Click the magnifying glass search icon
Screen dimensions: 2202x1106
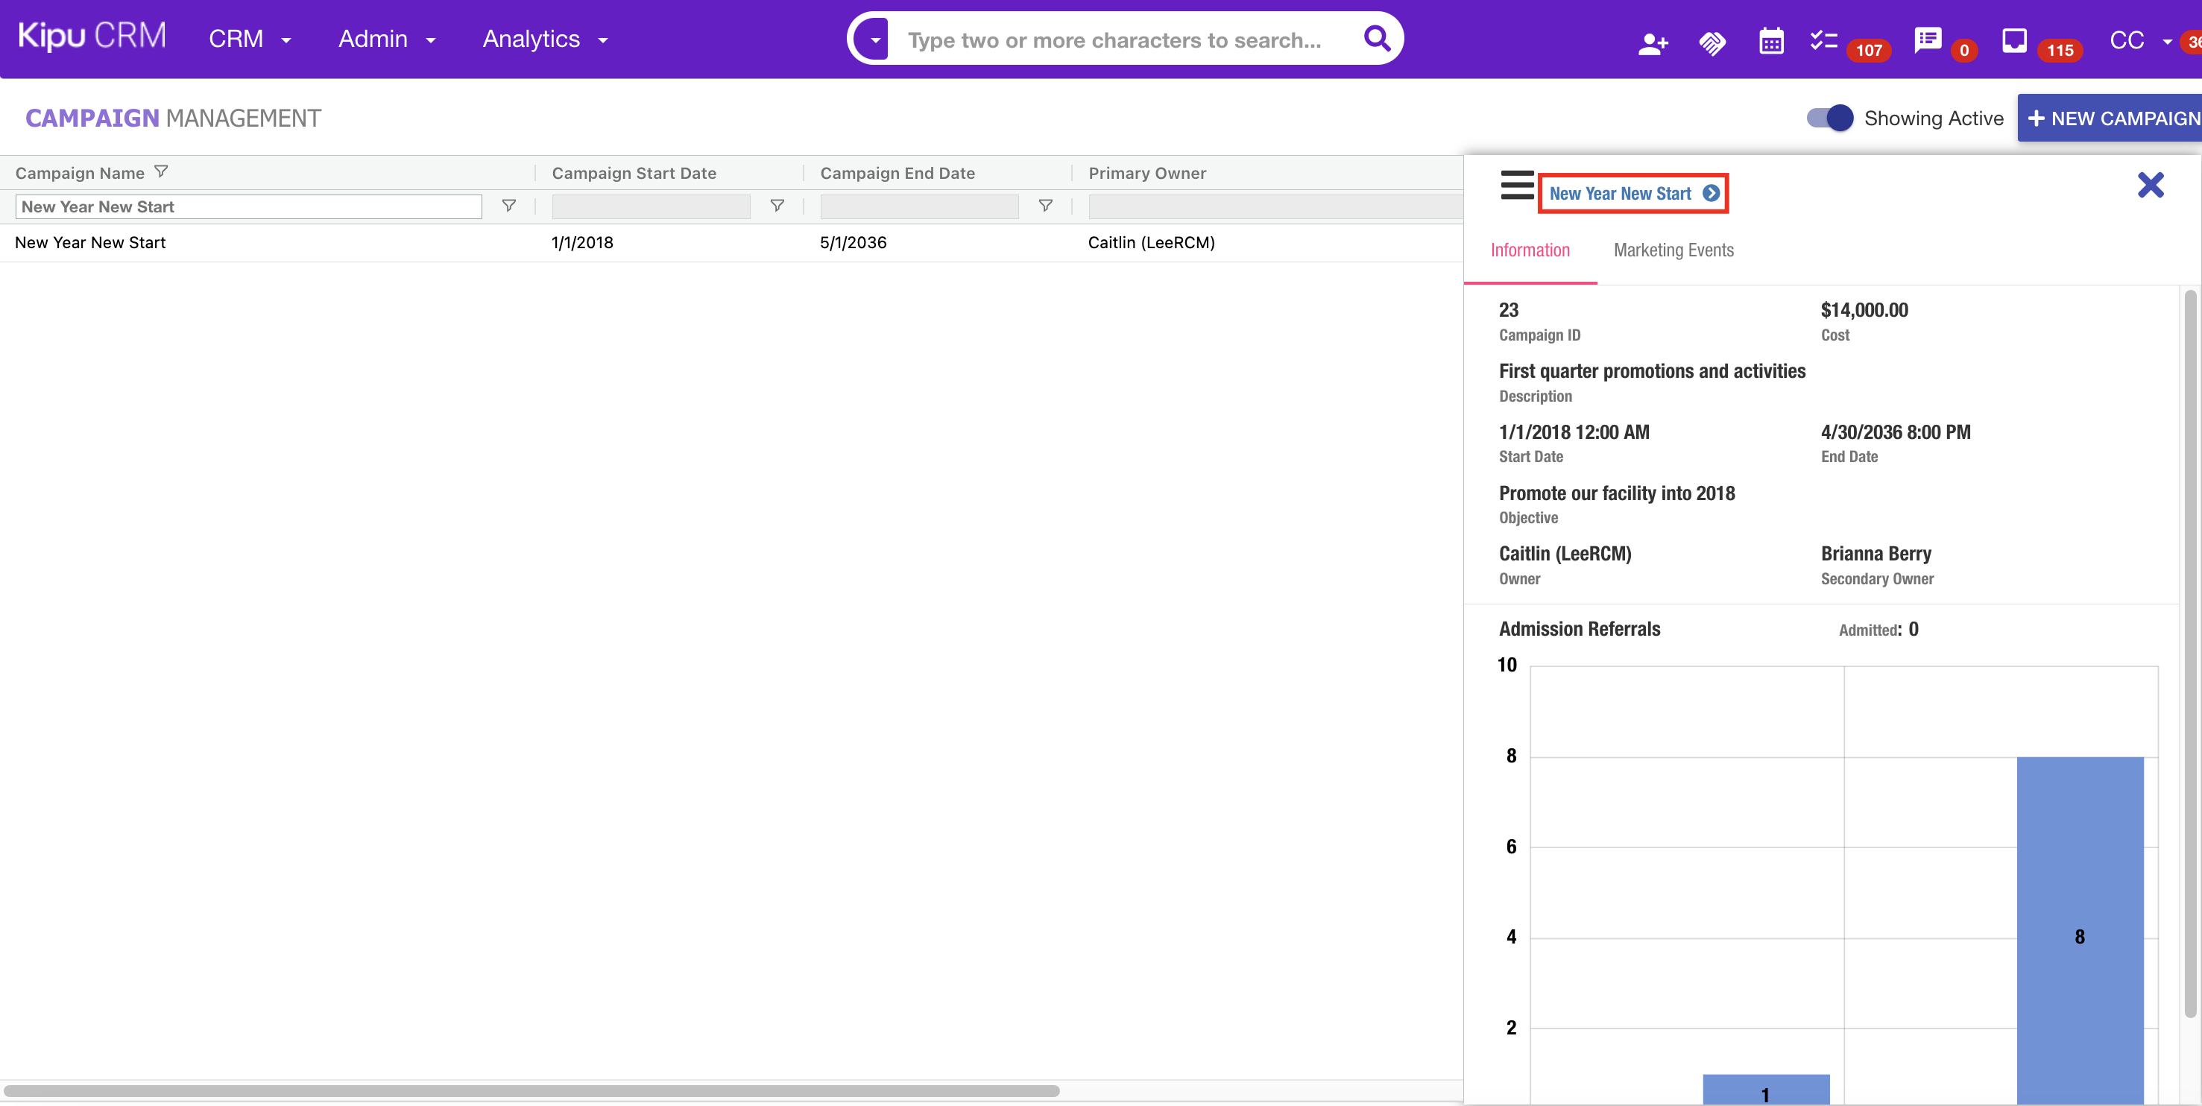[1376, 39]
